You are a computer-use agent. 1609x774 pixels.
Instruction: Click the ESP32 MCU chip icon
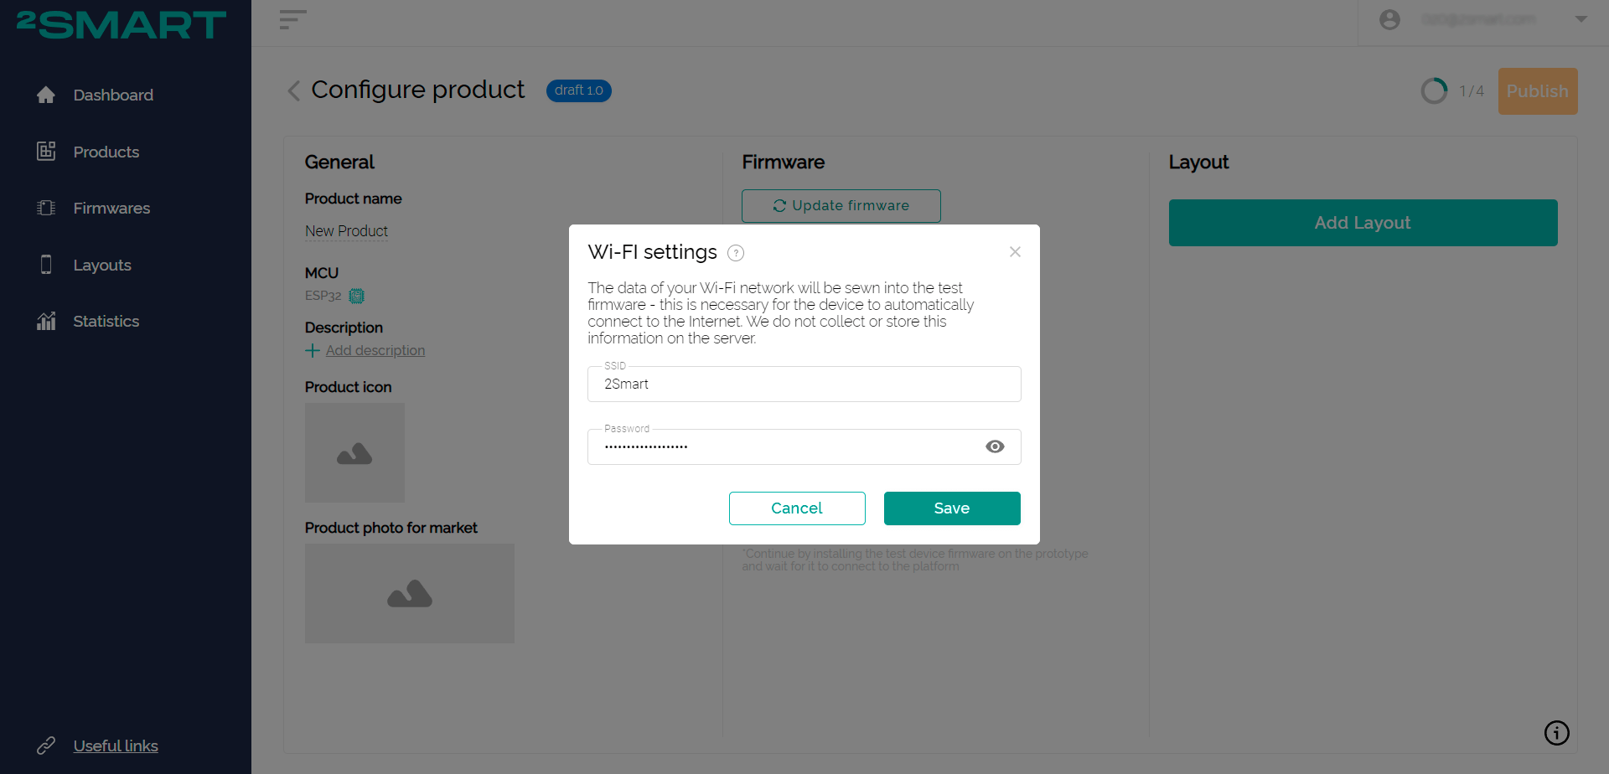tap(356, 296)
